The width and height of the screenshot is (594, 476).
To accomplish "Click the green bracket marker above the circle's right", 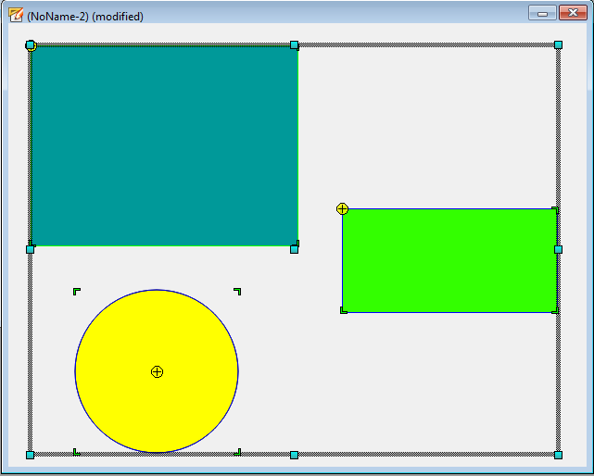I will [x=237, y=292].
